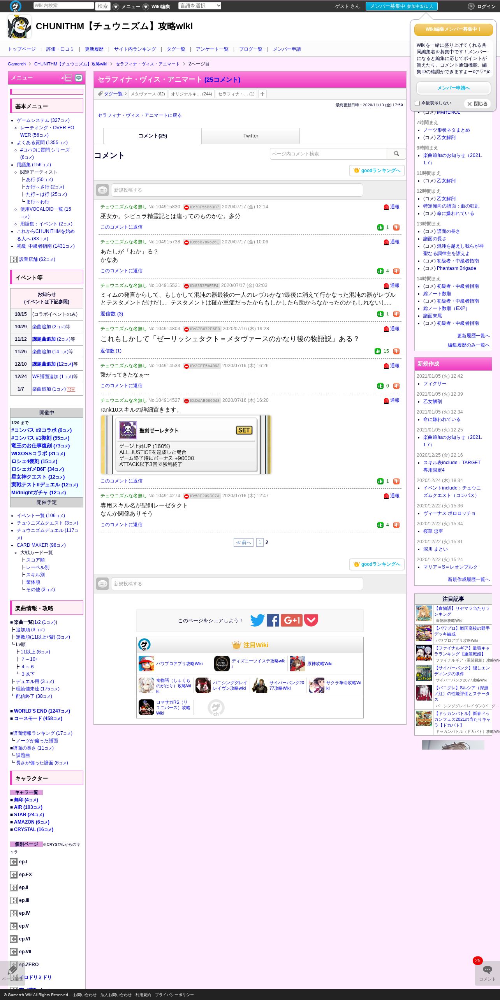Open the サイト内ランキング nav item
500x1000 pixels.
coord(135,49)
